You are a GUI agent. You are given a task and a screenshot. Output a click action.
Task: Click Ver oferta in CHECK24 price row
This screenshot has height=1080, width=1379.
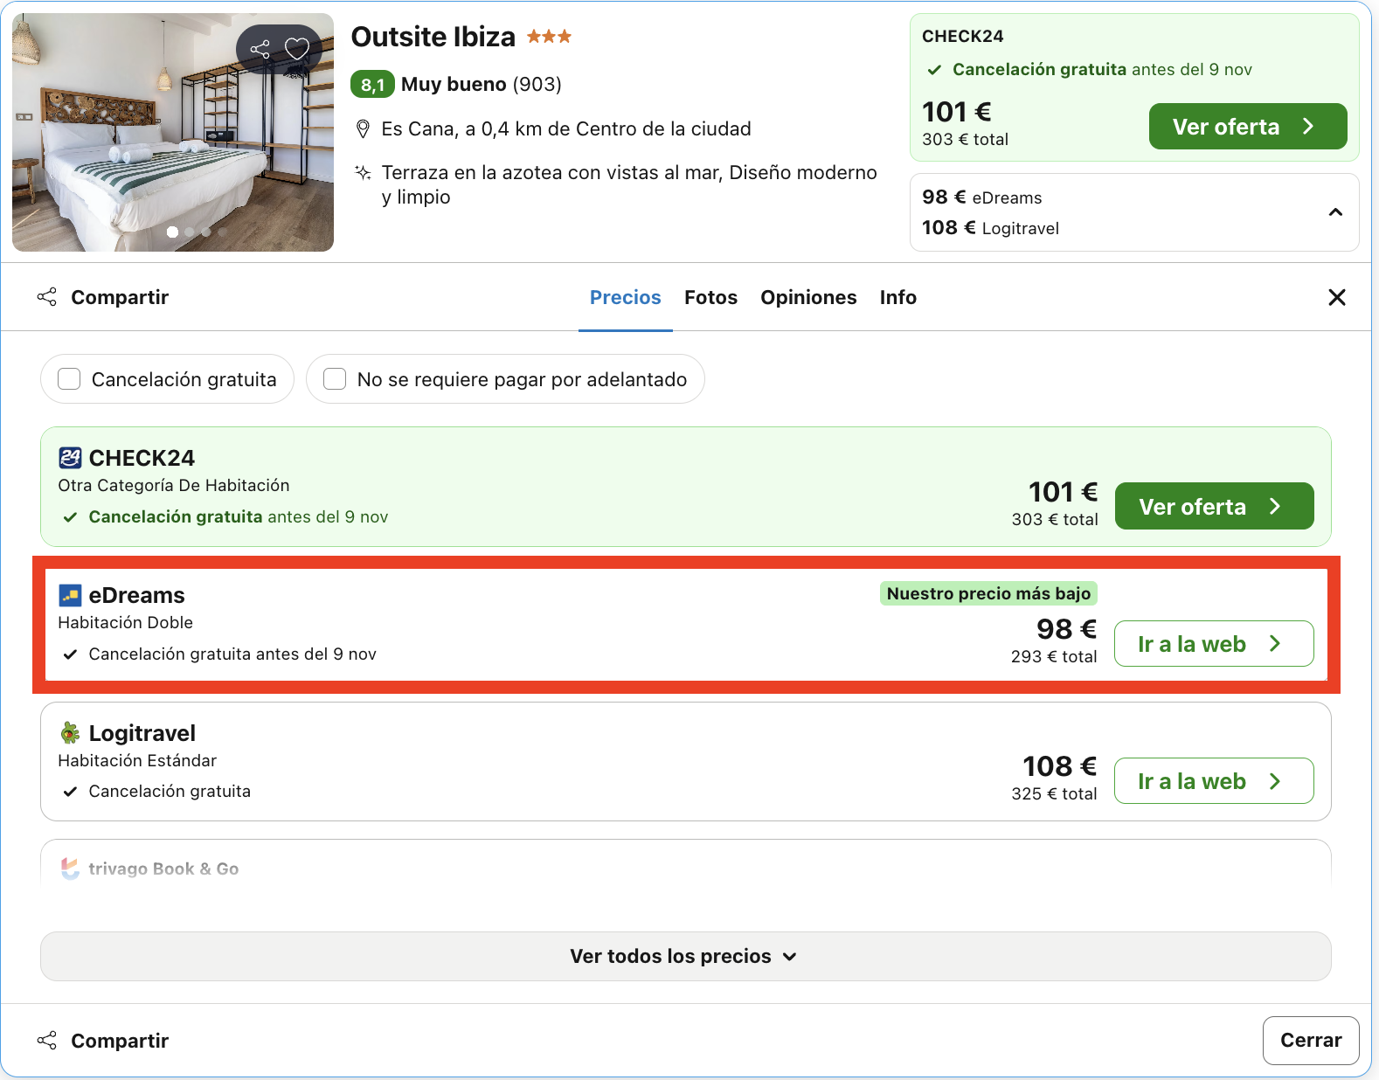click(1215, 506)
